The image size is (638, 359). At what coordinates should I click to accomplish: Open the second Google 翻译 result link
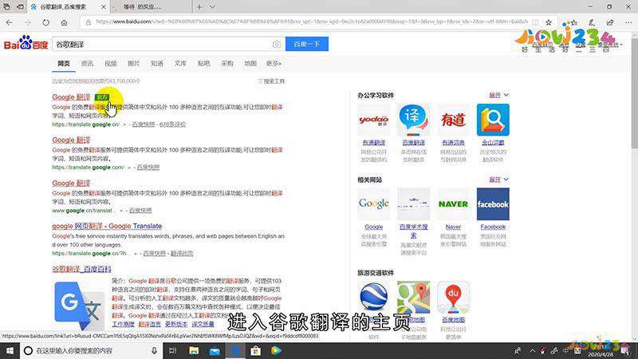(71, 140)
